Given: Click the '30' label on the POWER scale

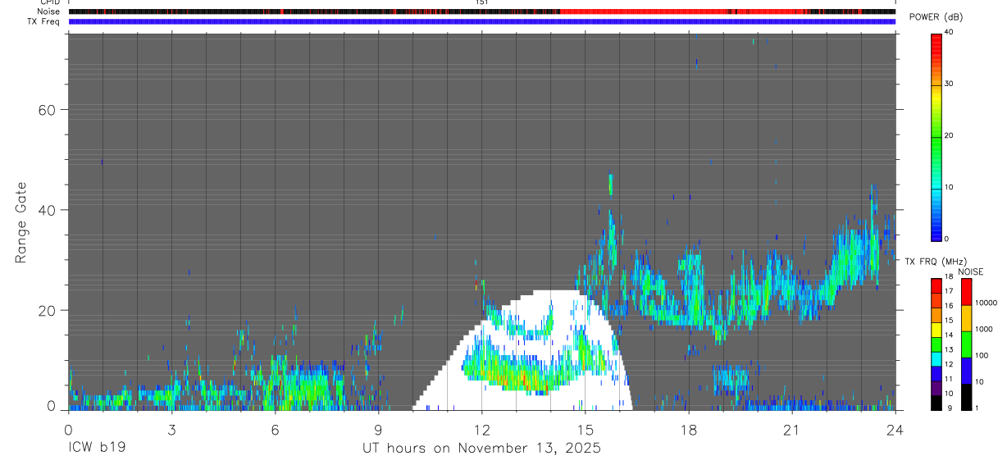Looking at the screenshot, I should (x=950, y=84).
